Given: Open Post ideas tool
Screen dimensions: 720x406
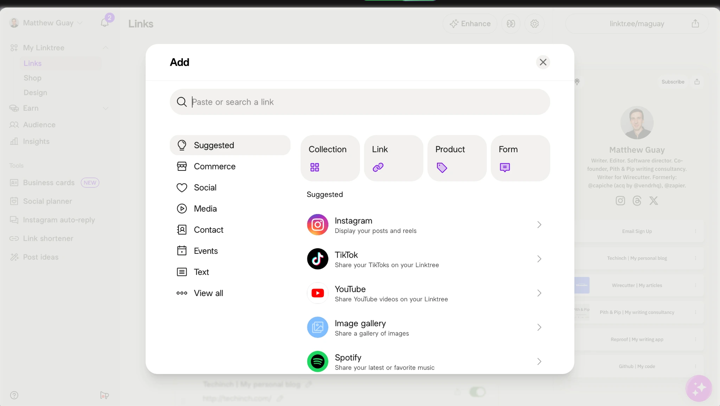Looking at the screenshot, I should tap(34, 257).
